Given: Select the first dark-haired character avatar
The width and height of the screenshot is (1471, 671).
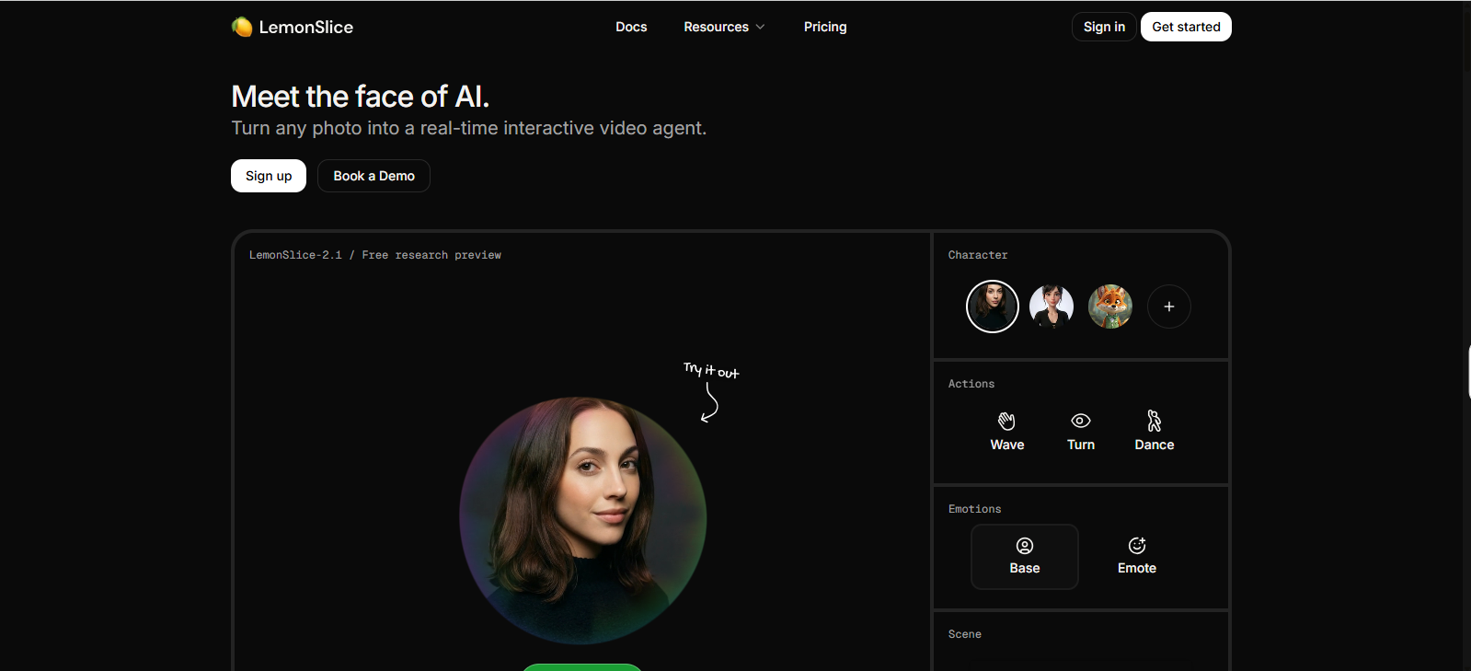Looking at the screenshot, I should [993, 307].
